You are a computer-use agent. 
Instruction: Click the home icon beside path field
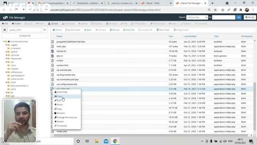(4, 30)
